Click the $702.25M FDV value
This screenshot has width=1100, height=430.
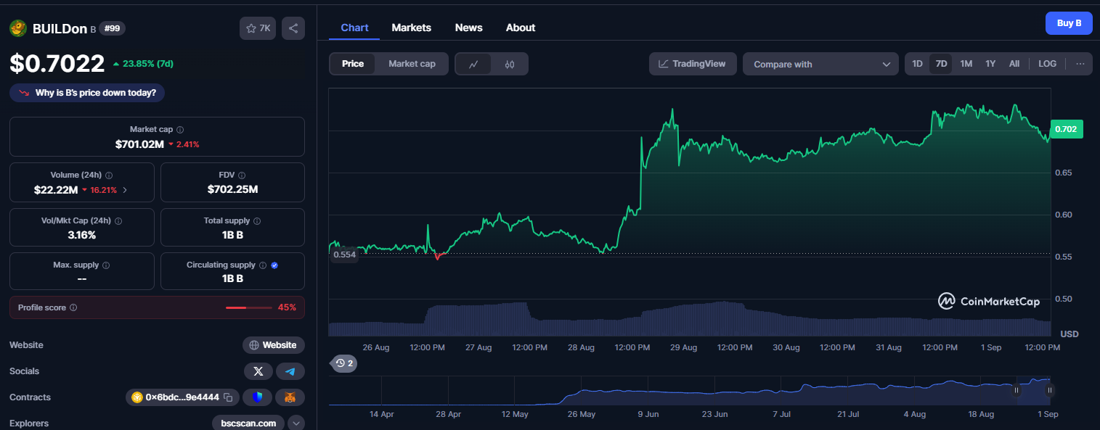pos(232,190)
